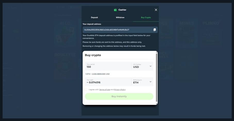Open the MINES game thumbnail
234x121 pixels.
[187, 34]
